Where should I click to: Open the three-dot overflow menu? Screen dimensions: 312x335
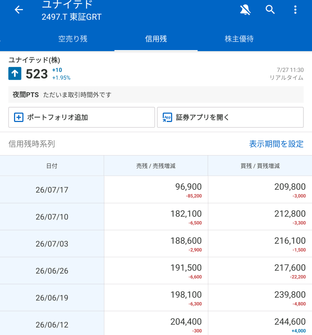tap(295, 10)
